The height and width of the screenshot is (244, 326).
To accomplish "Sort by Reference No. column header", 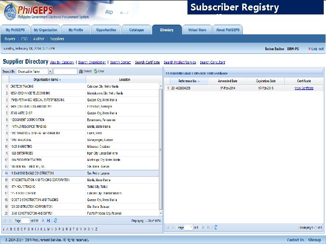I will coord(189,81).
